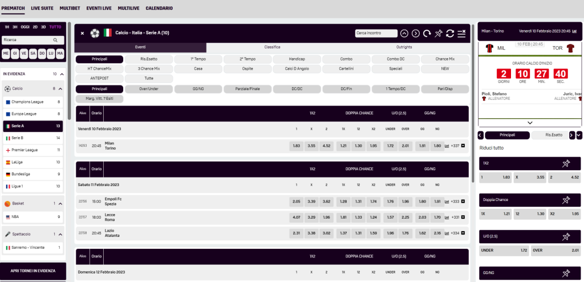Select the TUTTO time filter
This screenshot has height=282, width=584.
click(55, 27)
